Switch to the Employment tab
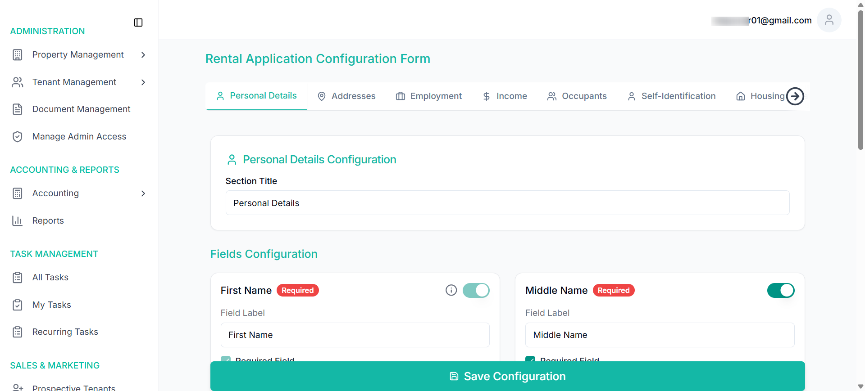Image resolution: width=865 pixels, height=391 pixels. click(x=429, y=96)
